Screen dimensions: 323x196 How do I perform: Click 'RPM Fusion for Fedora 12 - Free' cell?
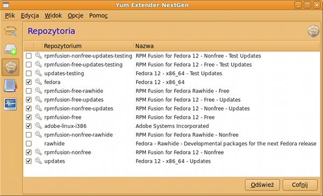pyautogui.click(x=175, y=117)
